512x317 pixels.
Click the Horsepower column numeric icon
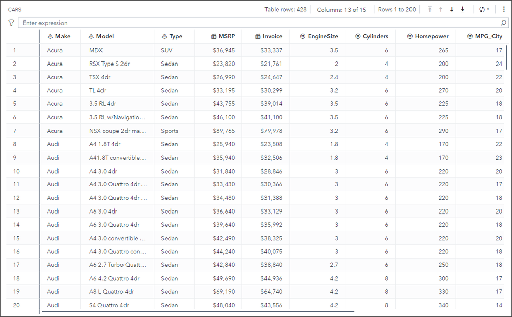click(410, 36)
